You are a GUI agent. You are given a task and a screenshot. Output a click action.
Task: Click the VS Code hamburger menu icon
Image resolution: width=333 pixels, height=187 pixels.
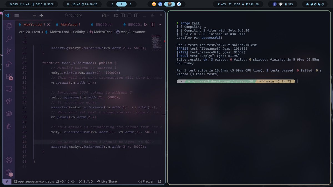click(17, 16)
